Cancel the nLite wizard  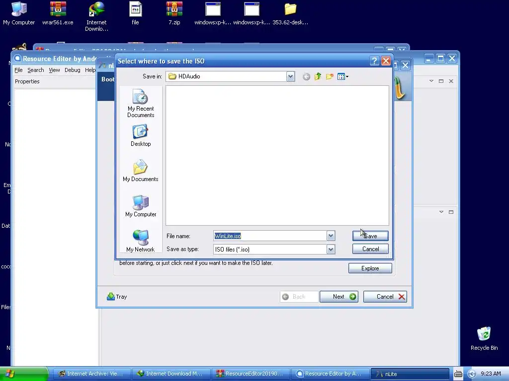tap(385, 297)
